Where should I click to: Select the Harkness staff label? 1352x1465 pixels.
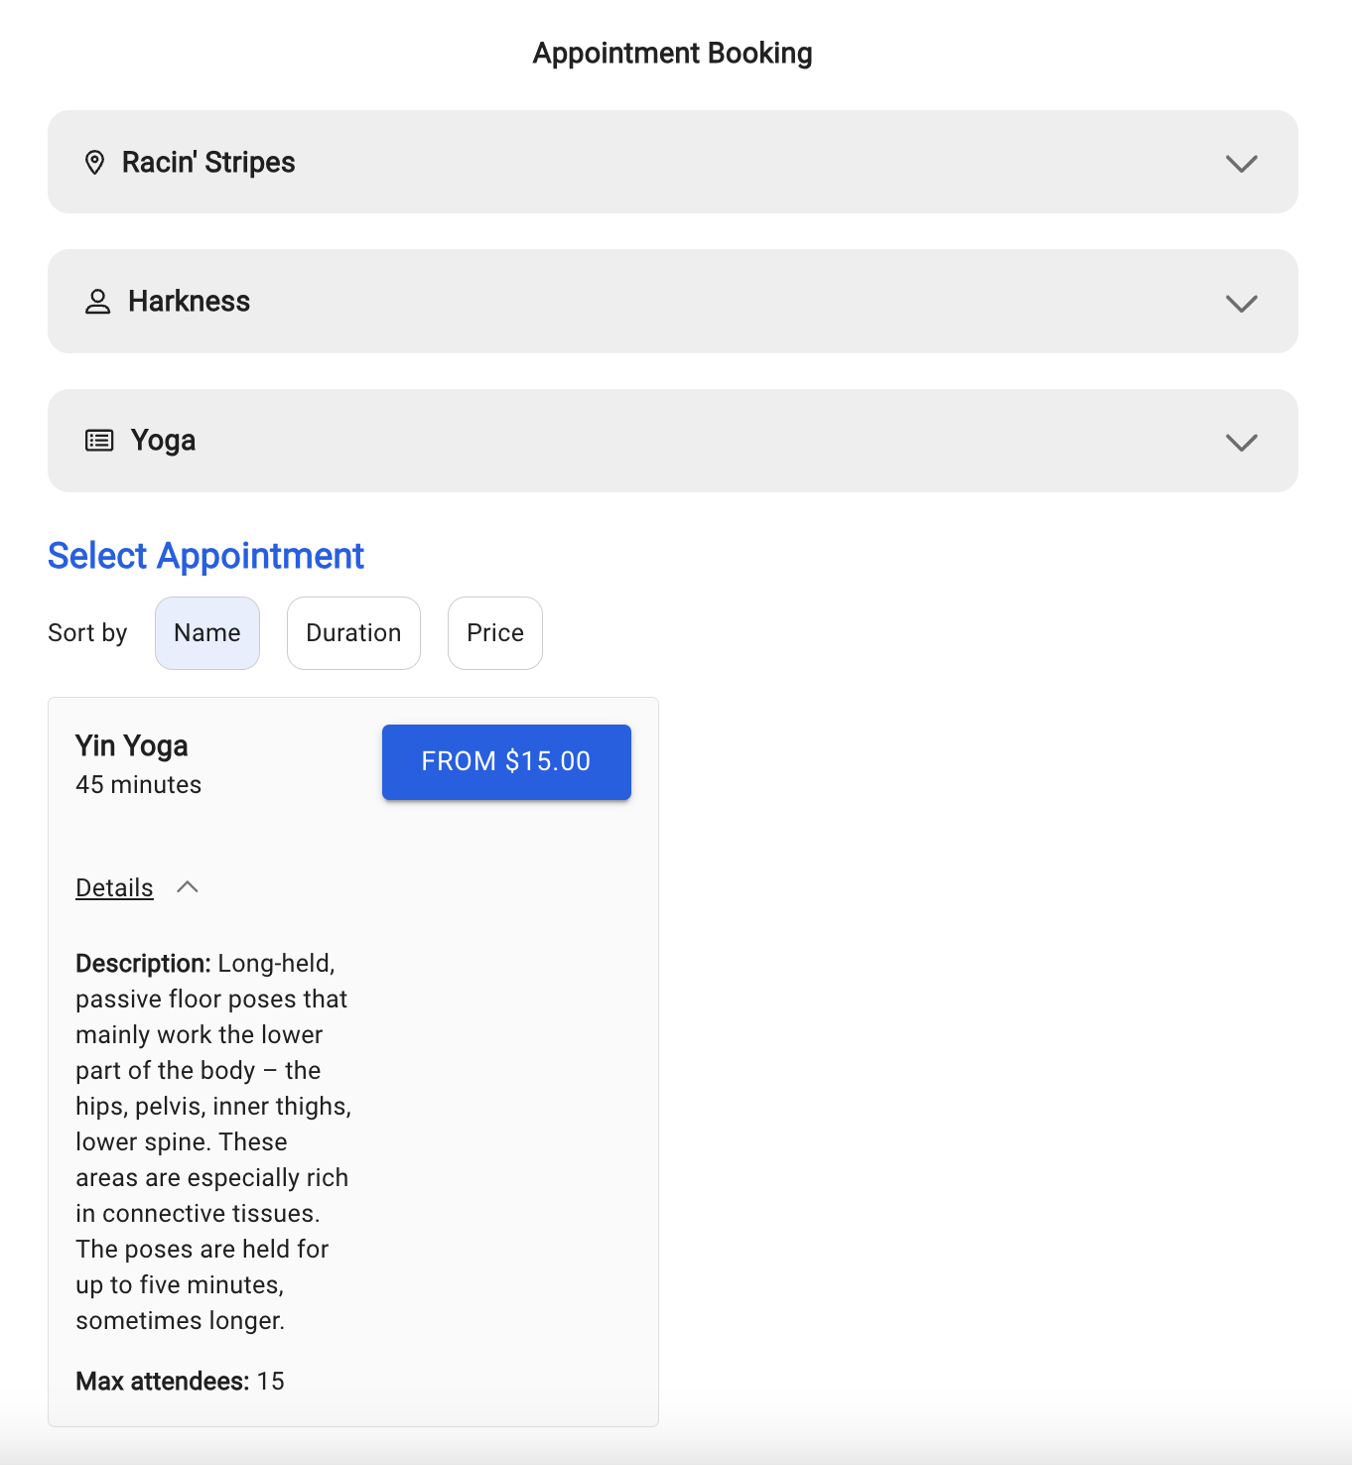tap(190, 302)
